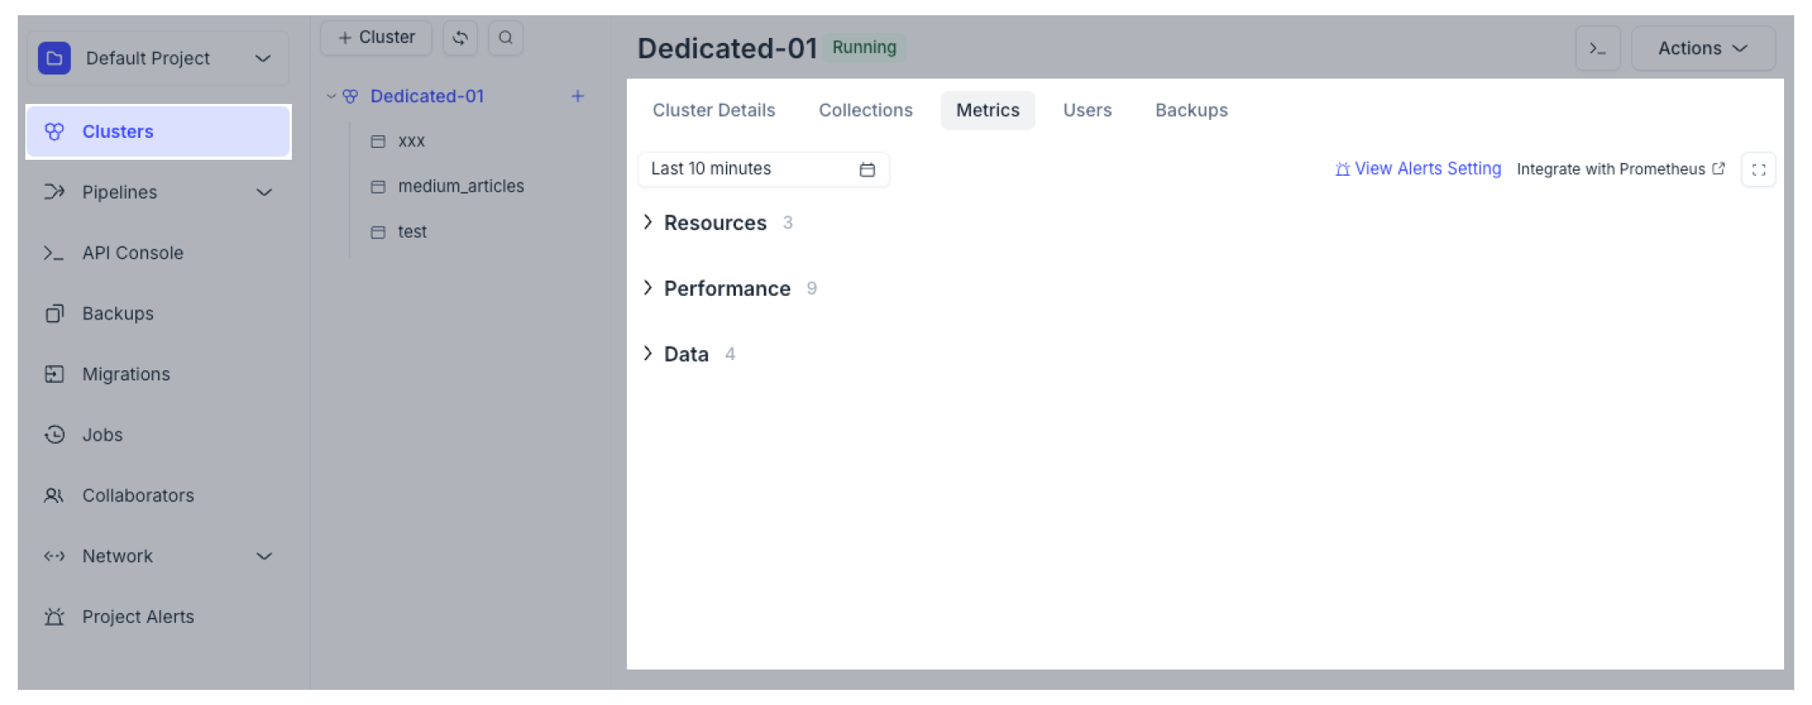The width and height of the screenshot is (1812, 705).
Task: Click the refresh clusters icon
Action: point(460,38)
